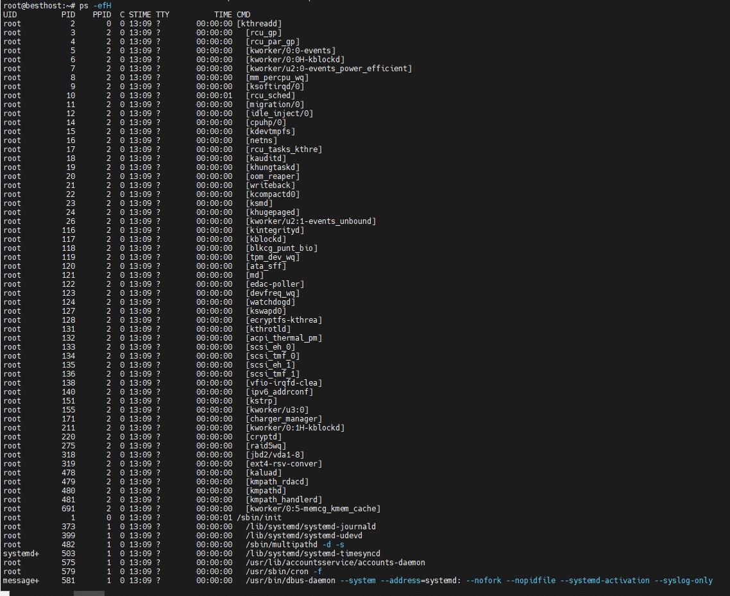Click the CMD column header
Screen dimensions: 730x596
(244, 15)
